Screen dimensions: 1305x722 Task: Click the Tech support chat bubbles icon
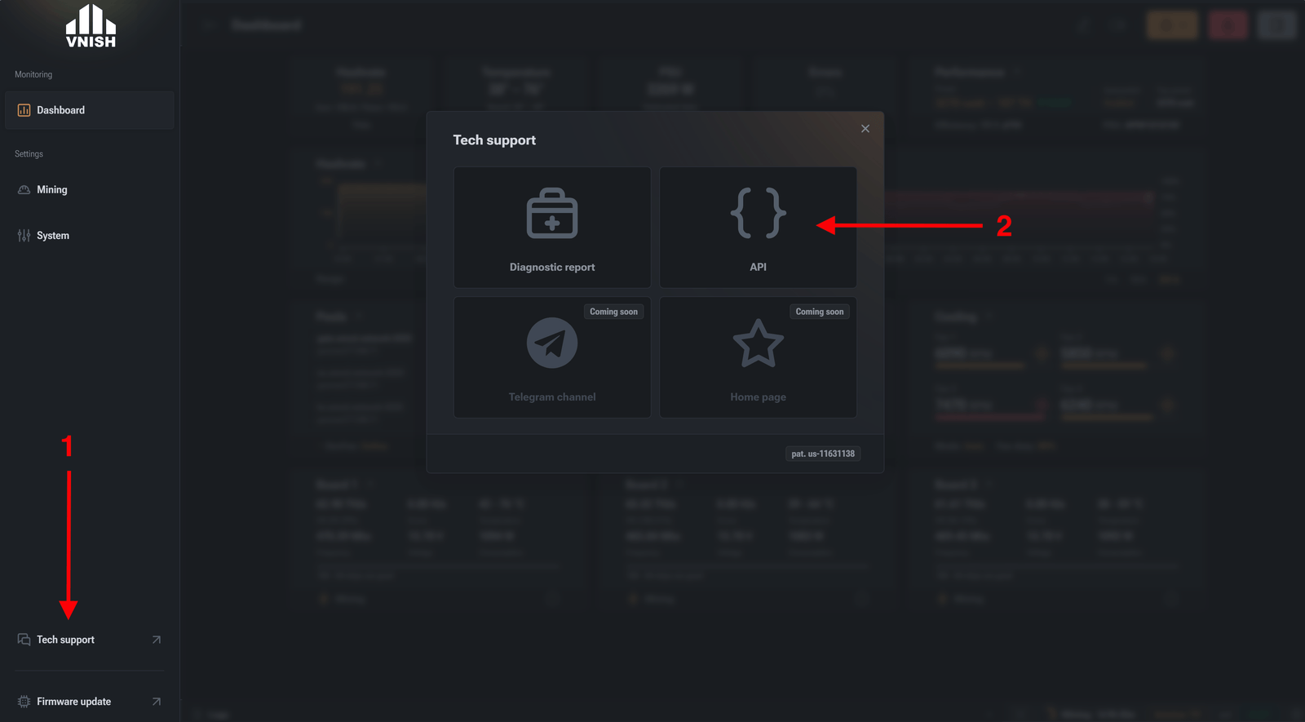pyautogui.click(x=24, y=640)
